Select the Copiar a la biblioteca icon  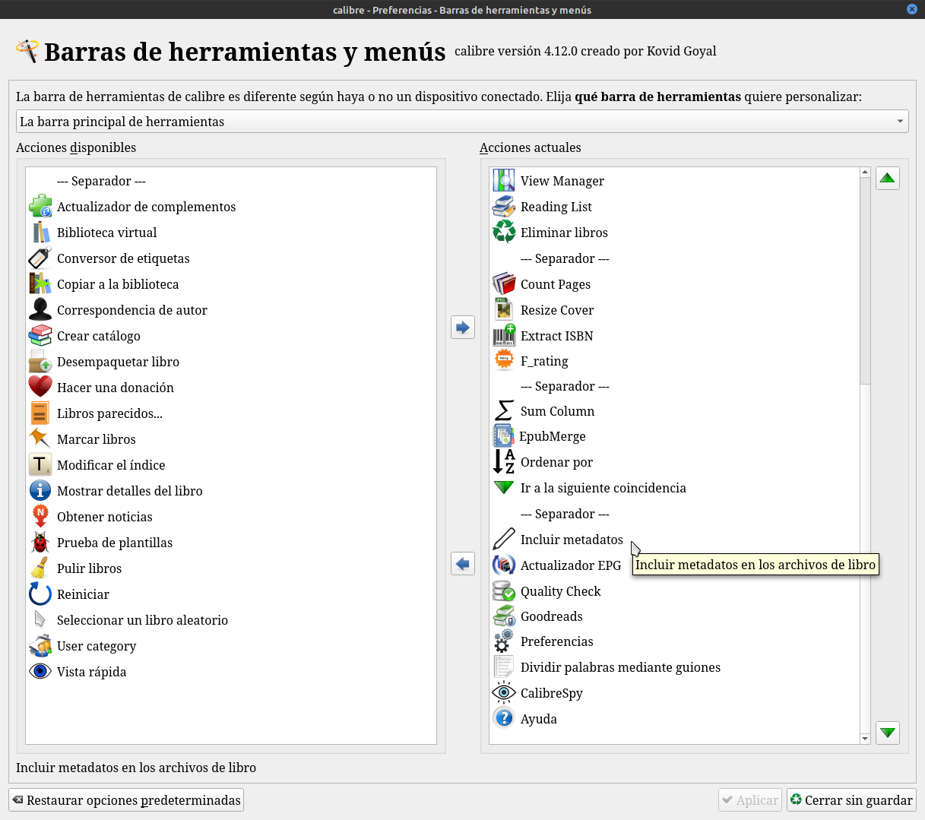[40, 284]
